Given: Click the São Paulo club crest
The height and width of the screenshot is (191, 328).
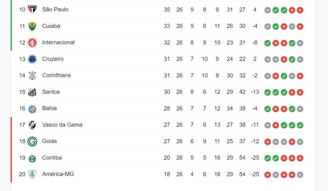Looking at the screenshot, I should (x=32, y=10).
